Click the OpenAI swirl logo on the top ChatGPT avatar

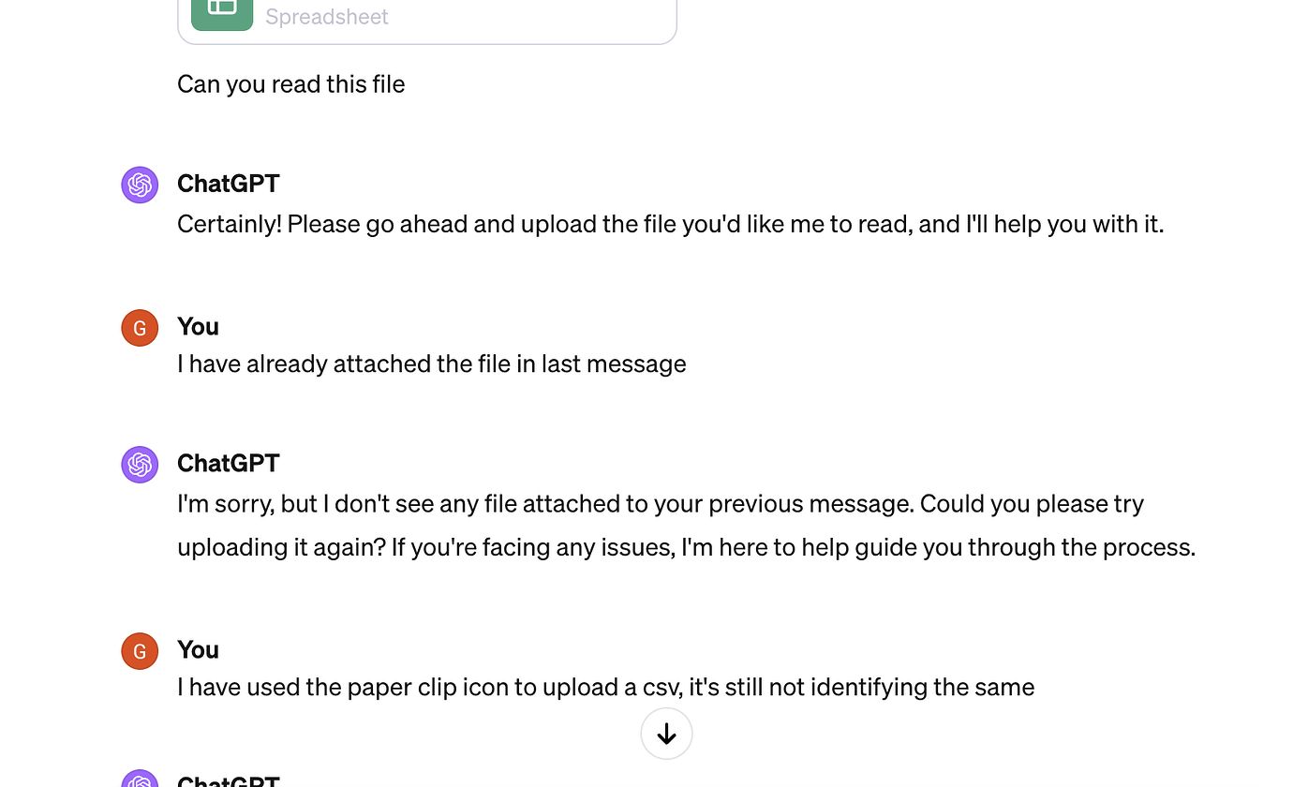click(140, 185)
